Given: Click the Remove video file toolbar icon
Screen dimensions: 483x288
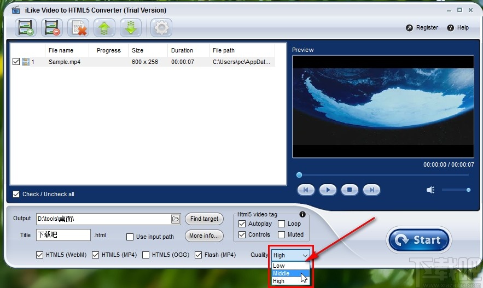Looking at the screenshot, I should pyautogui.click(x=52, y=28).
